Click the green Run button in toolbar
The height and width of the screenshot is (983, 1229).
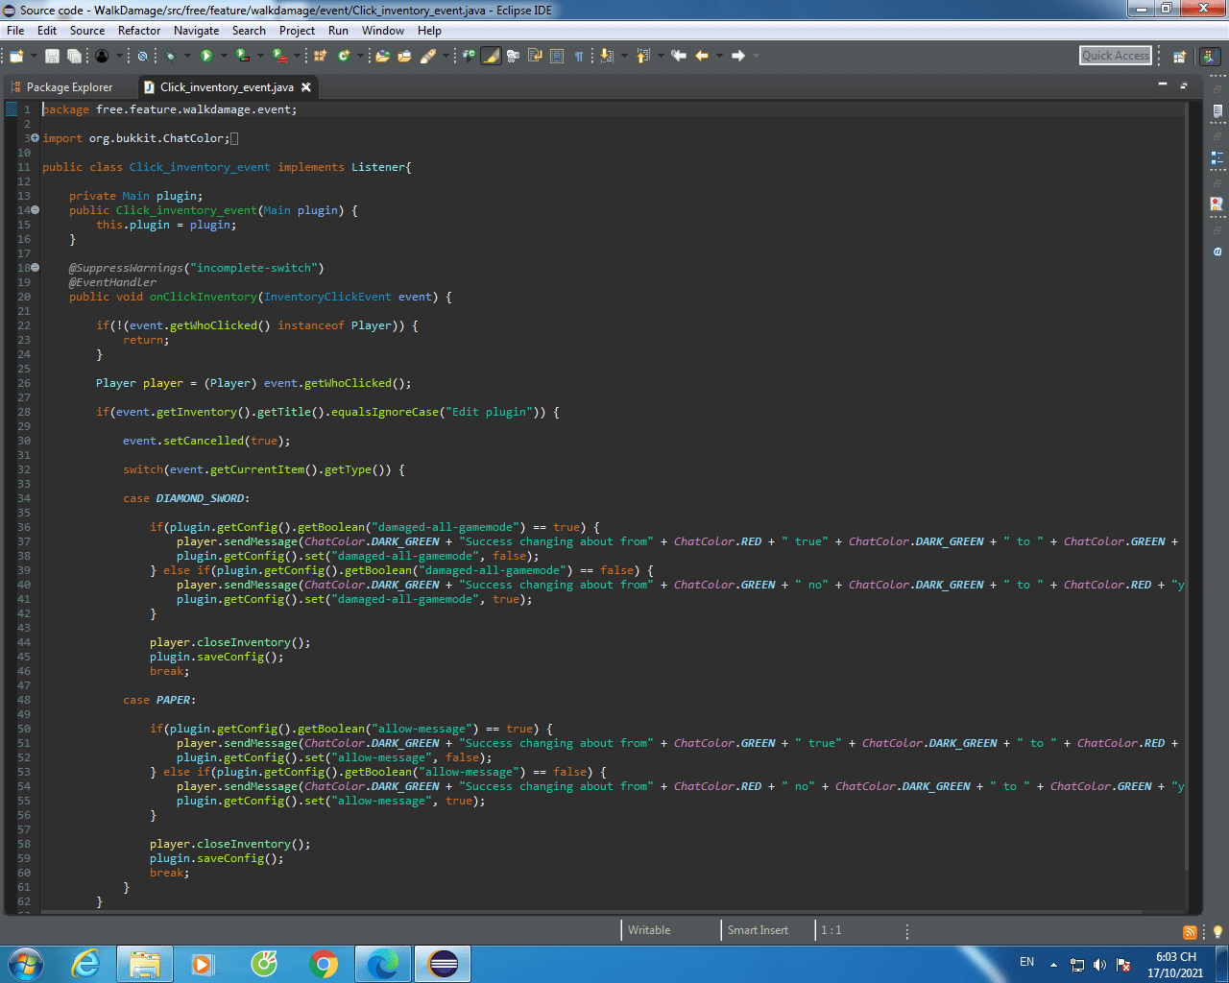click(x=205, y=56)
